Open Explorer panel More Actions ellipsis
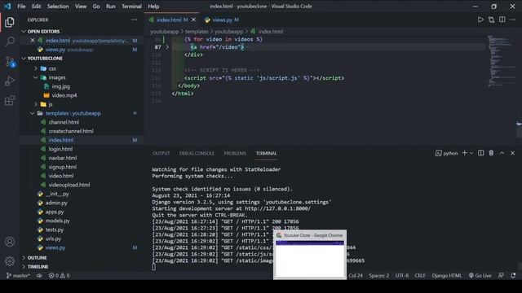Viewport: 522px width, 293px height. [x=134, y=20]
